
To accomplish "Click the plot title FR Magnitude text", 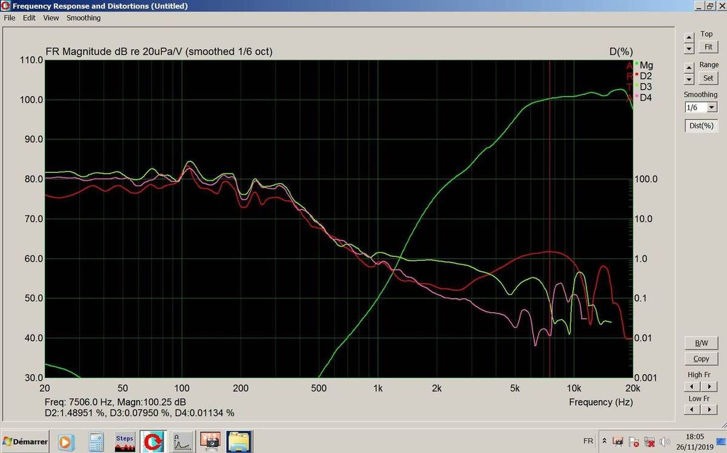I will (x=159, y=52).
